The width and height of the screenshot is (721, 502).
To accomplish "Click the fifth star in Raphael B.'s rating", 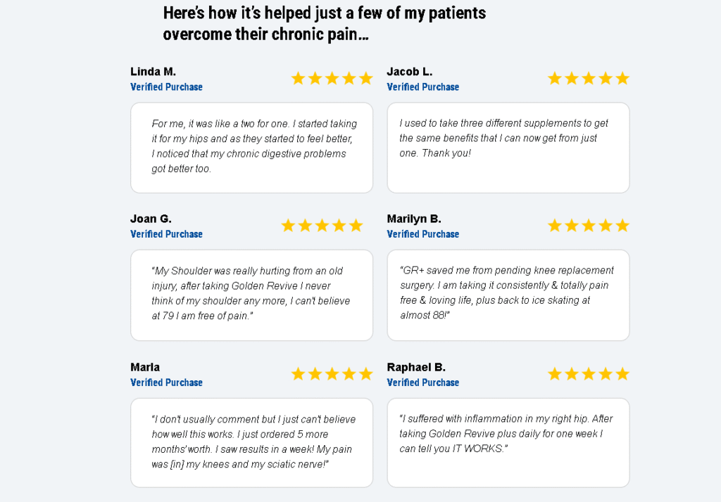I will (622, 374).
